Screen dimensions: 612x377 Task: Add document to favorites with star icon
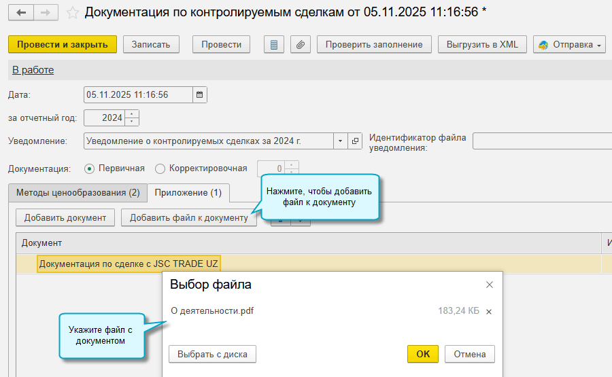[72, 12]
